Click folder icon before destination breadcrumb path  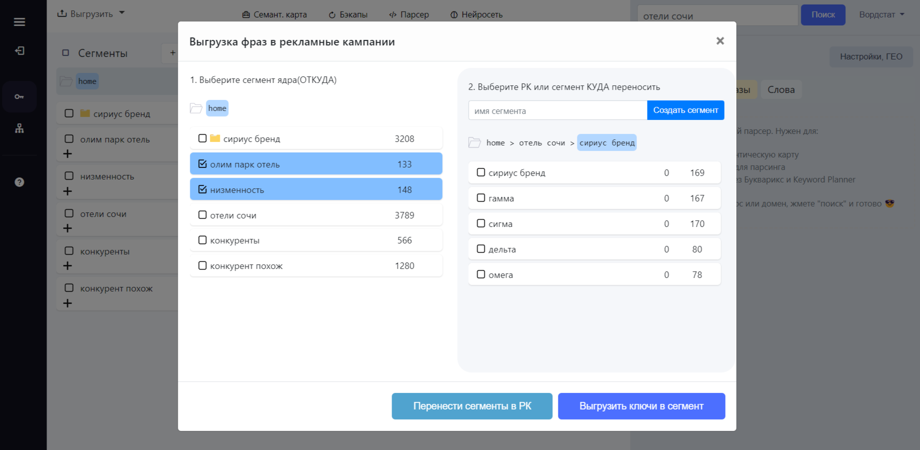[x=474, y=143]
